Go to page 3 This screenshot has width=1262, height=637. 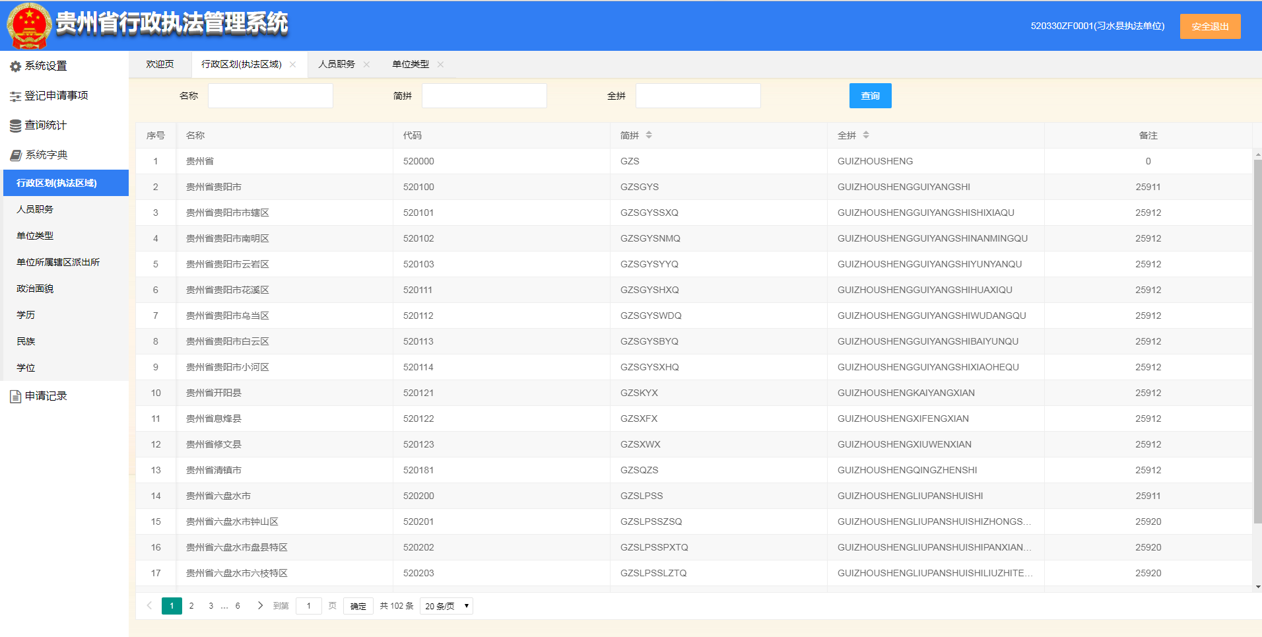pos(211,605)
